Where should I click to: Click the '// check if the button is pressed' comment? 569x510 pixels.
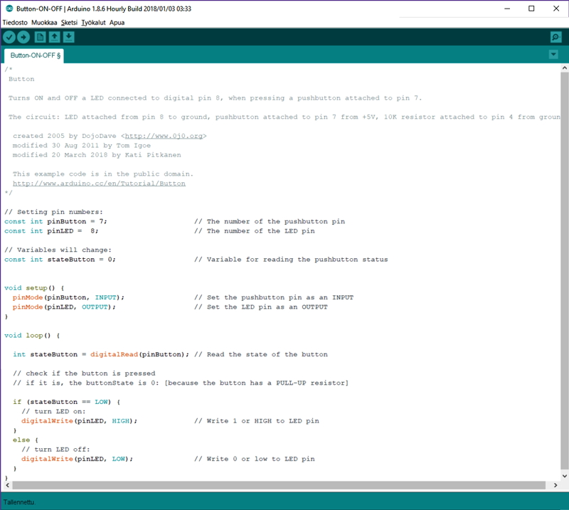[84, 373]
